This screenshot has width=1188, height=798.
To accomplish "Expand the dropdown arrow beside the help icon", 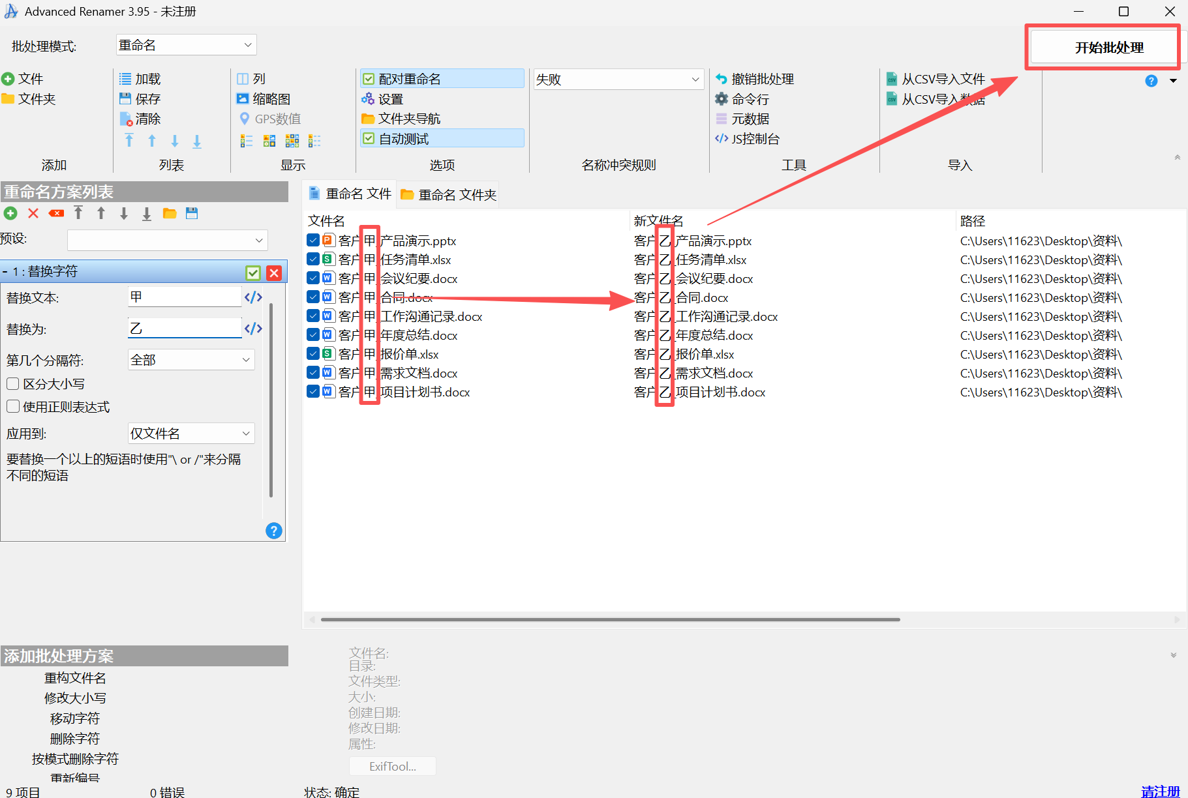I will click(1173, 81).
